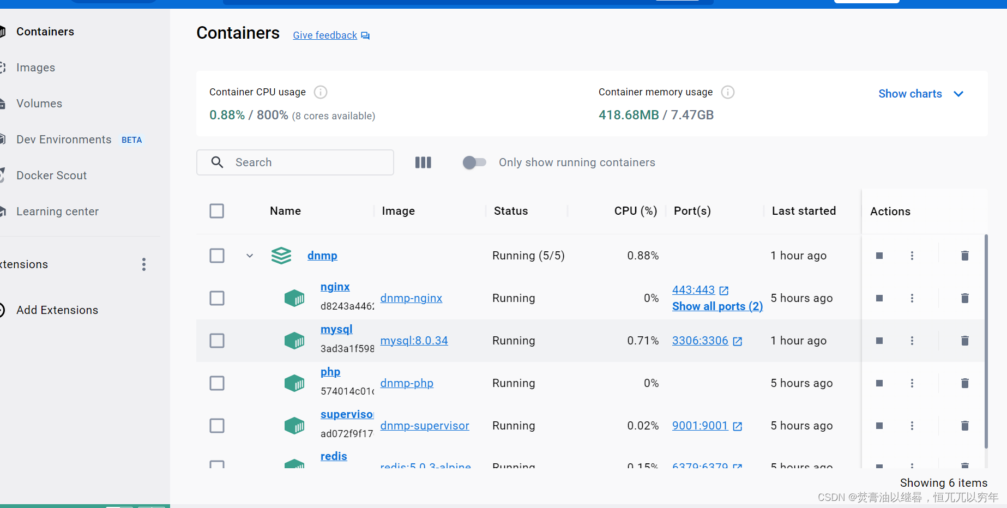
Task: Open the nginx container link
Action: [x=335, y=287]
